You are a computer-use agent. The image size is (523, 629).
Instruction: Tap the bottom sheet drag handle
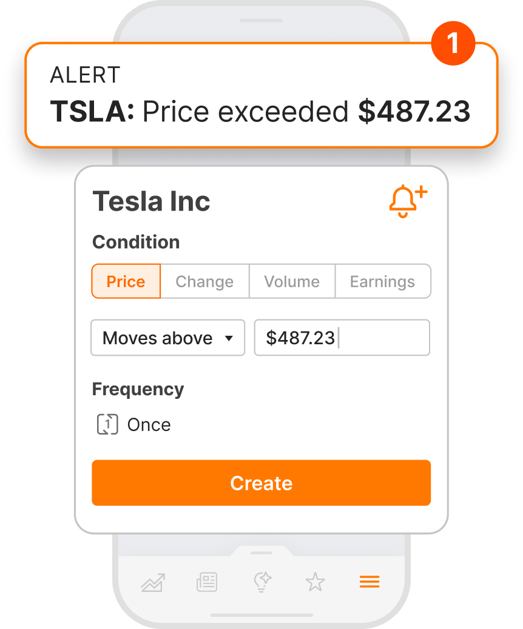point(261,552)
